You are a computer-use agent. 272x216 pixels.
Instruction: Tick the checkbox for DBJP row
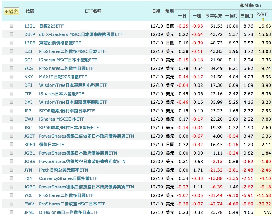(12, 34)
